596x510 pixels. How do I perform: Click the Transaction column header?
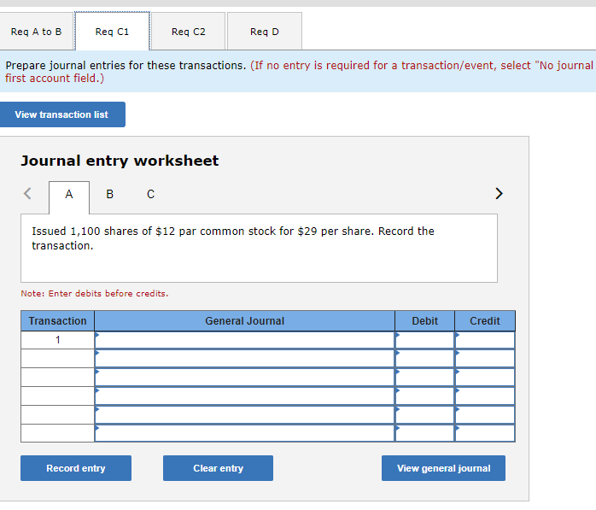tap(58, 321)
